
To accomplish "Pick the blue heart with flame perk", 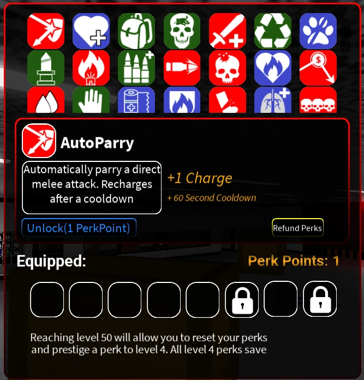I will pos(273,68).
